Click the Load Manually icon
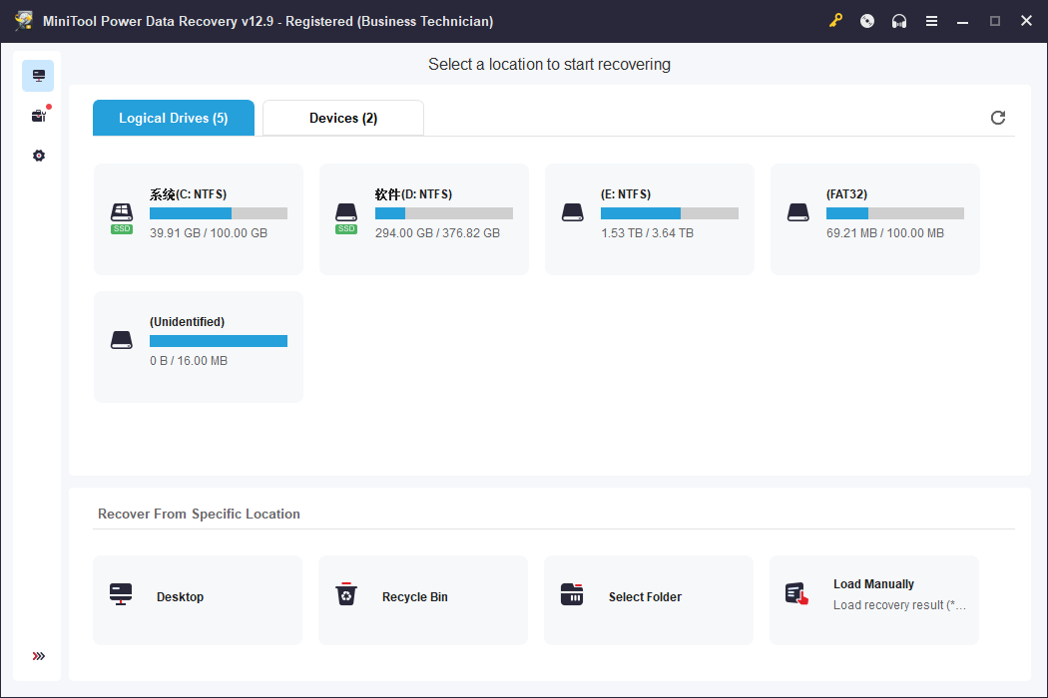This screenshot has height=698, width=1048. pyautogui.click(x=796, y=594)
